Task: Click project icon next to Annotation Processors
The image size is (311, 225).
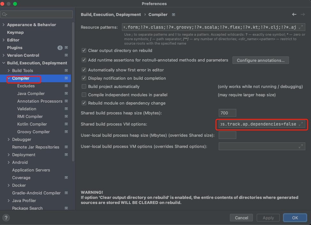Action: (66, 101)
